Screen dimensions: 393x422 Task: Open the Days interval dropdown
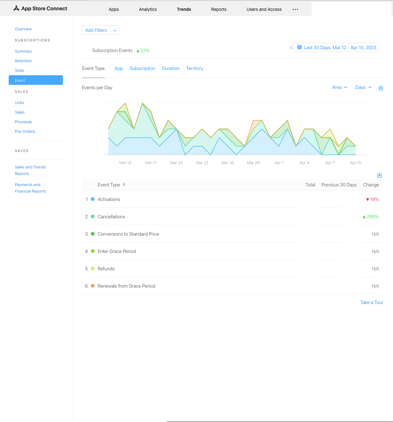coord(363,87)
